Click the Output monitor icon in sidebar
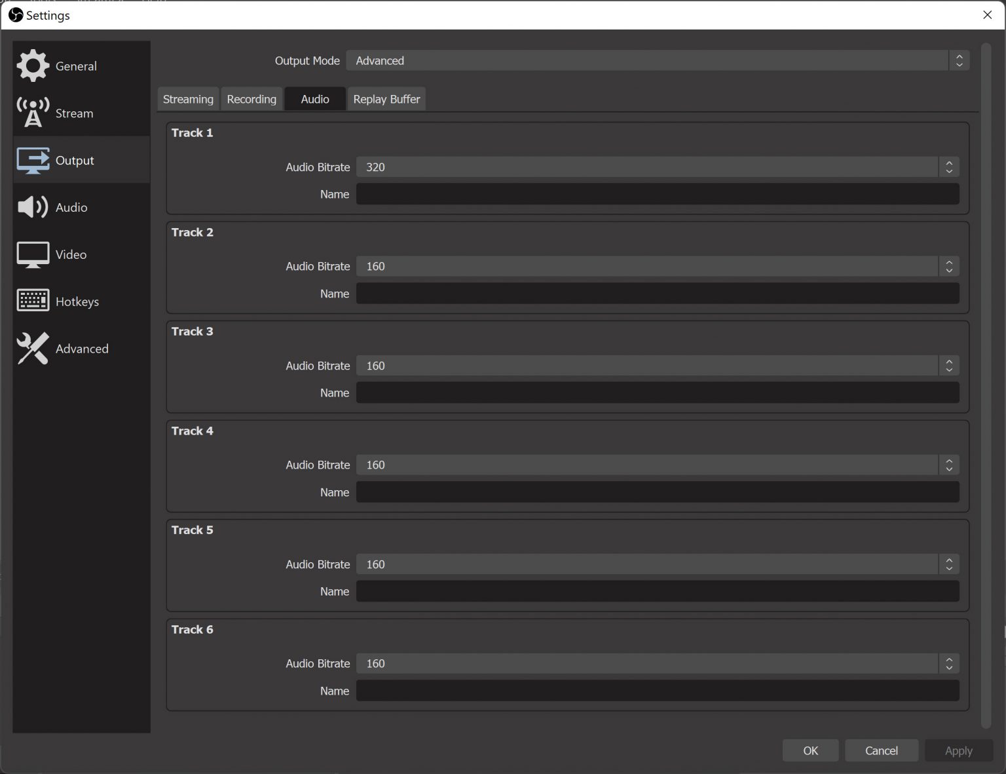The height and width of the screenshot is (774, 1006). 32,160
